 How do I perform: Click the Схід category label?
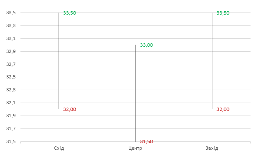pos(59,148)
